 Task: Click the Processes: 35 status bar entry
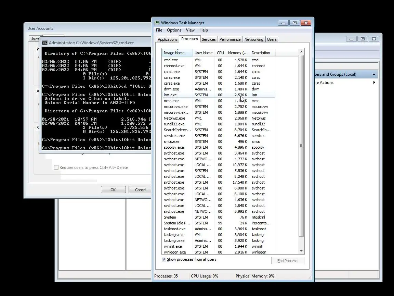166,276
